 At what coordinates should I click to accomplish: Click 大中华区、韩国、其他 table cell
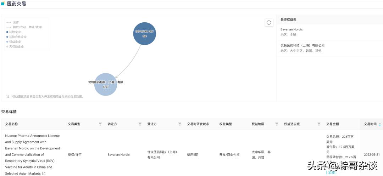[x=261, y=154]
